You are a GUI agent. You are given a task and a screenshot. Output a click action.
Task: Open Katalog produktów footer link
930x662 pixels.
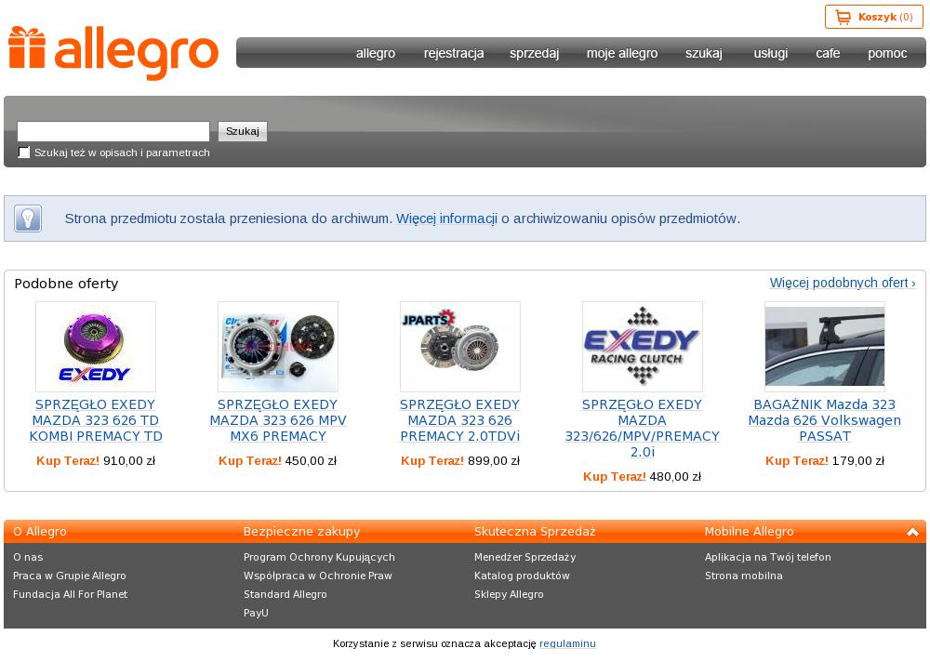click(x=522, y=576)
